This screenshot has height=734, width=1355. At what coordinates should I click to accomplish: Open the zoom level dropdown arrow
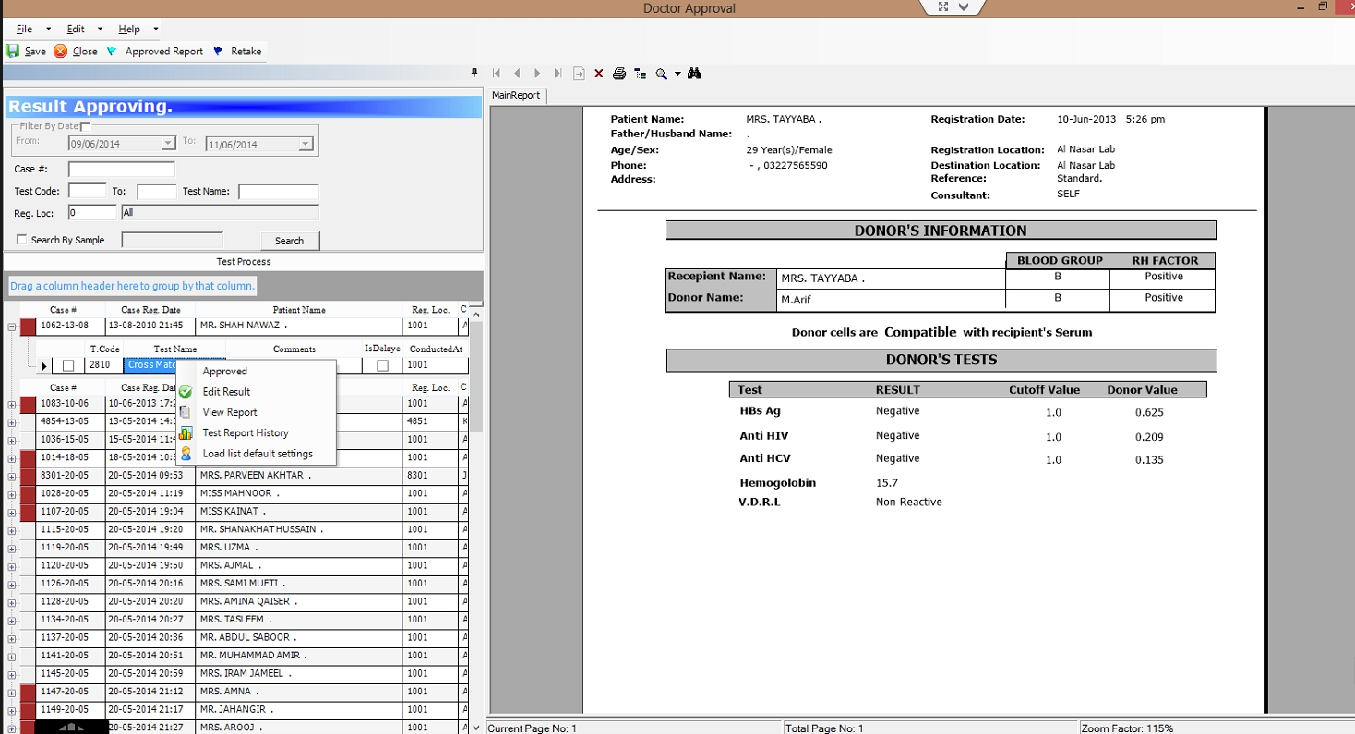[x=677, y=73]
